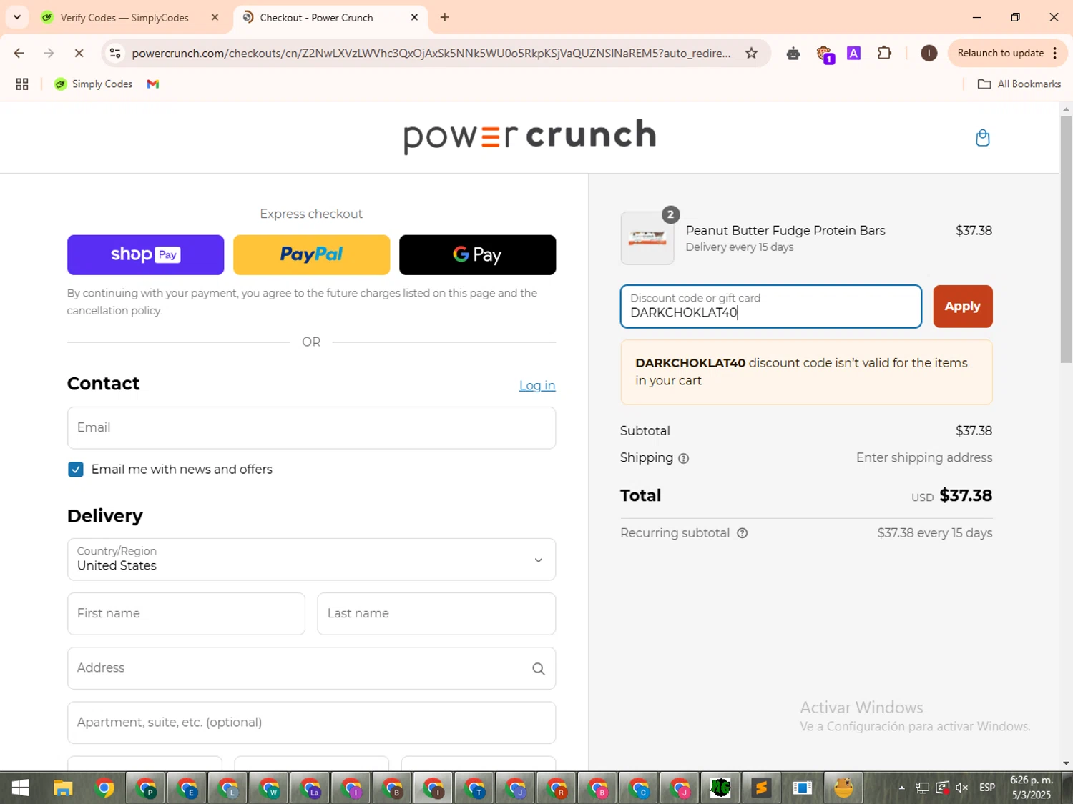The width and height of the screenshot is (1073, 804).
Task: Select the Checkout - Power Crunch tab
Action: point(317,18)
